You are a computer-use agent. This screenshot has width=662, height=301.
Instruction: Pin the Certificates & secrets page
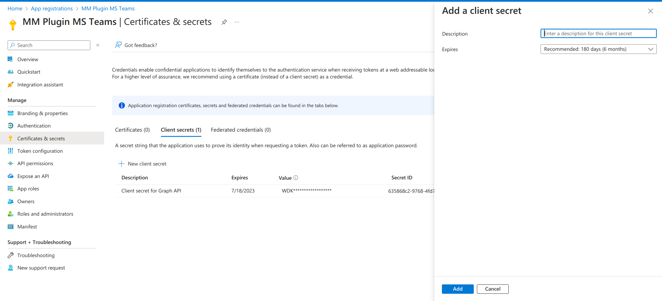(224, 22)
